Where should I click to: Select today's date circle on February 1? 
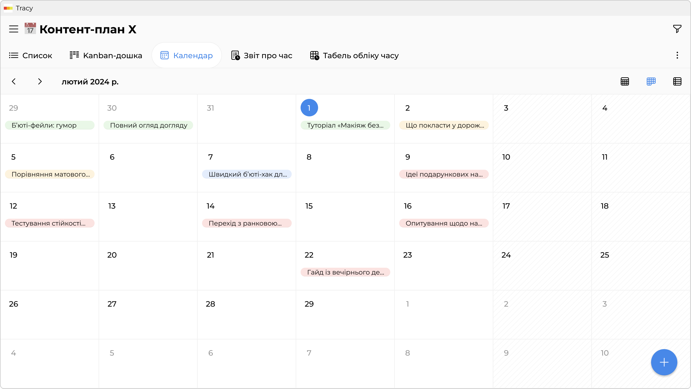click(x=309, y=107)
